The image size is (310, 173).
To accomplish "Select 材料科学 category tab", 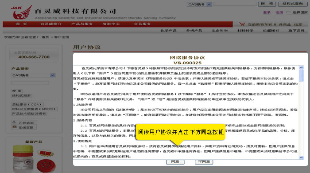I will pos(245,31).
